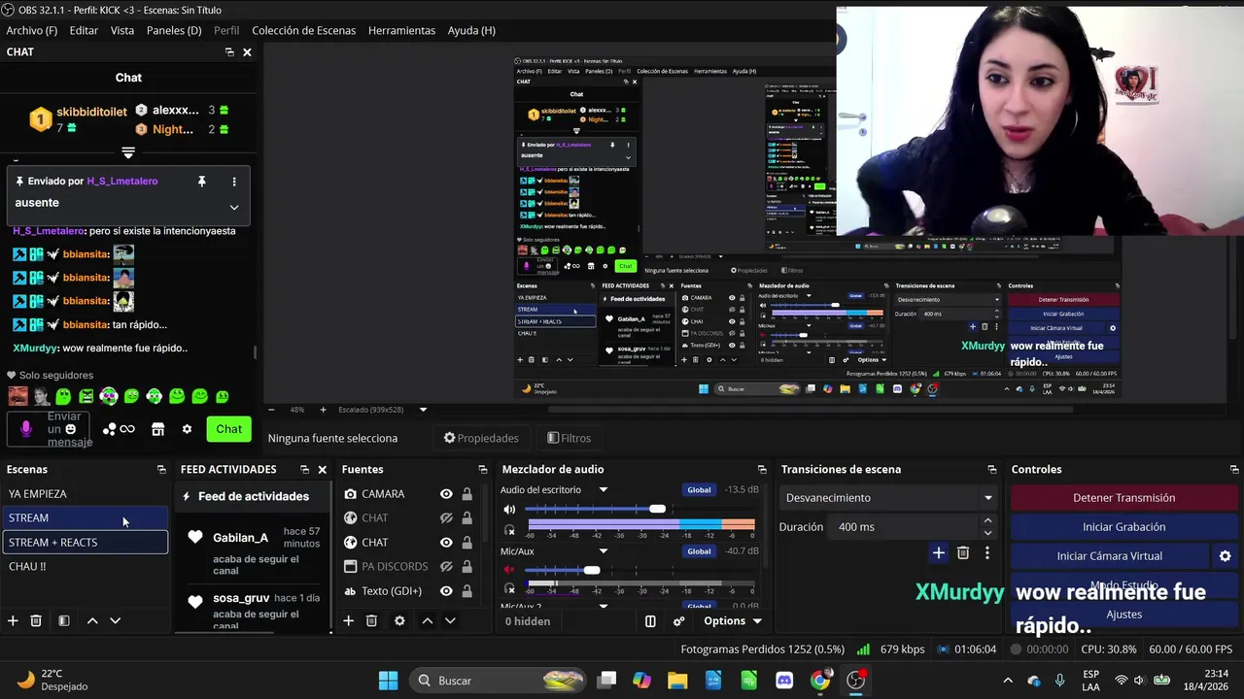Add a new scene with the plus icon
The width and height of the screenshot is (1244, 699).
(13, 620)
